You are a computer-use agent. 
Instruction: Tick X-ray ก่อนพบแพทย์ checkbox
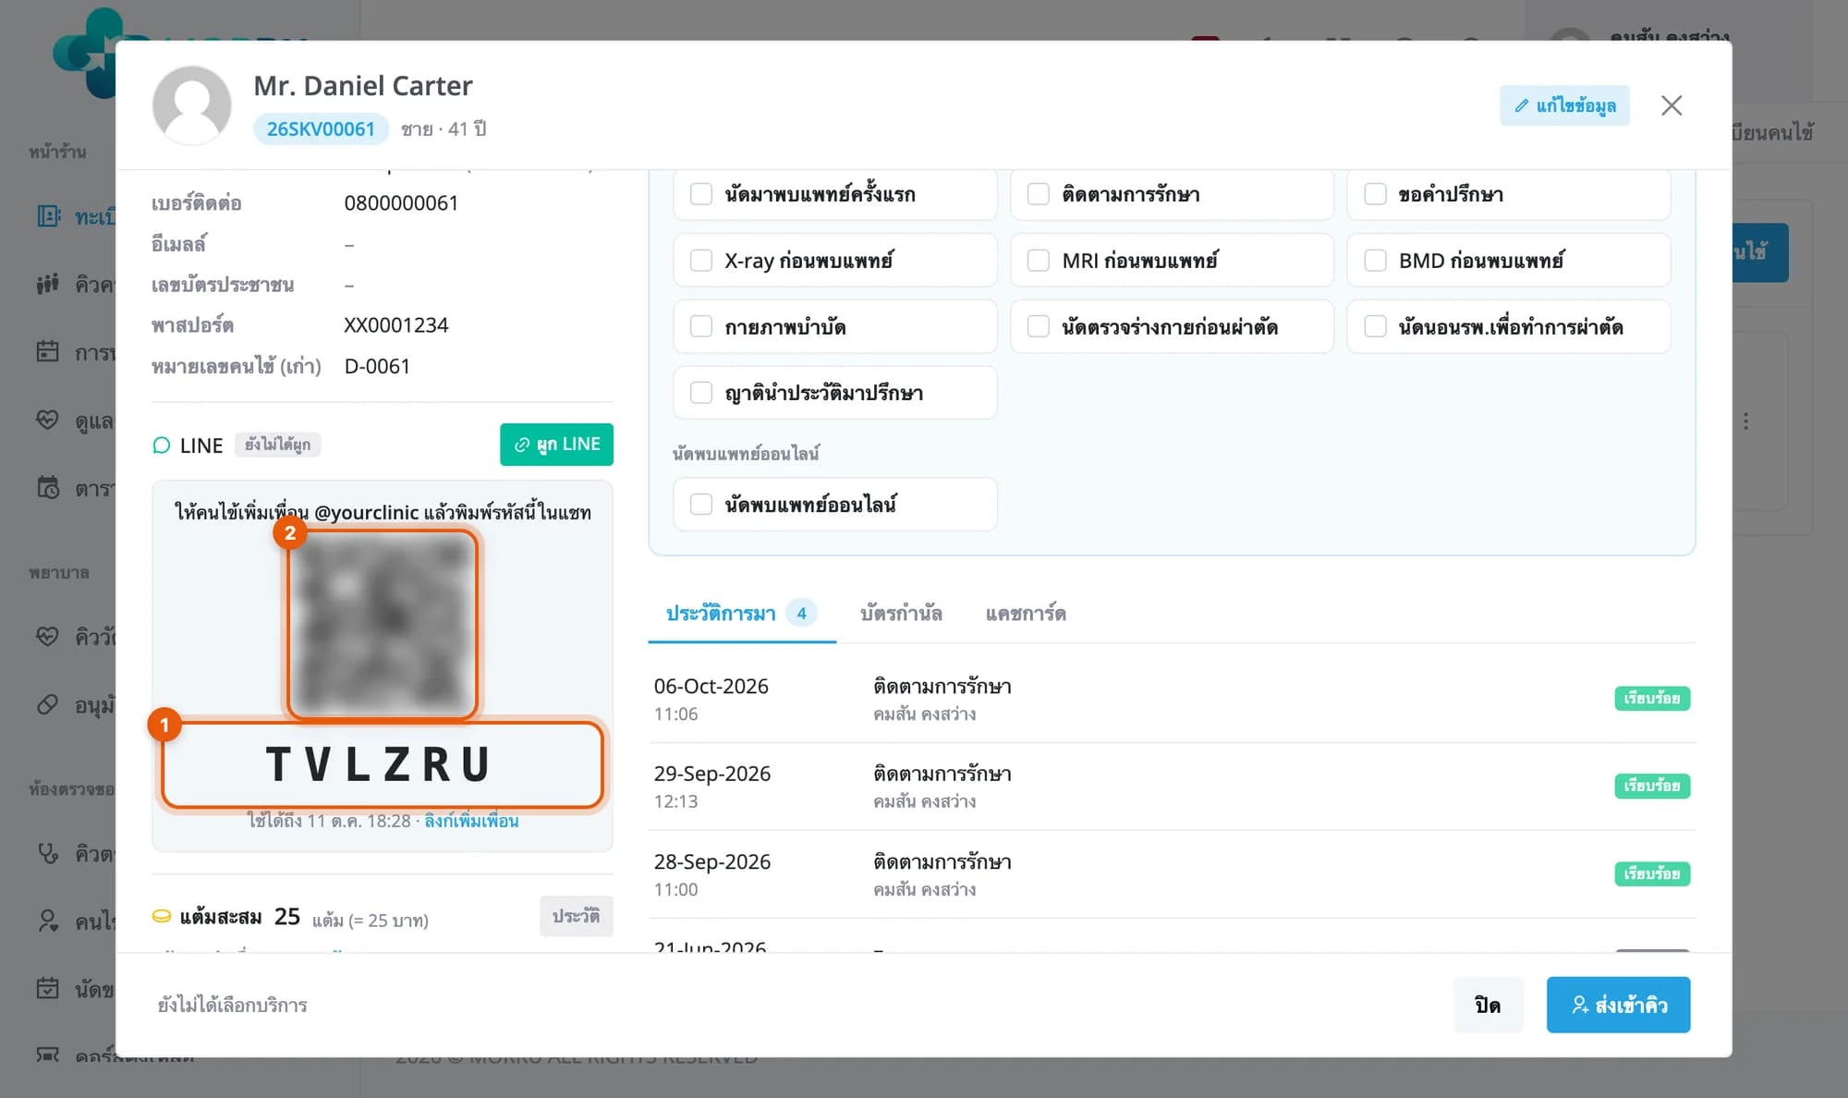tap(701, 261)
